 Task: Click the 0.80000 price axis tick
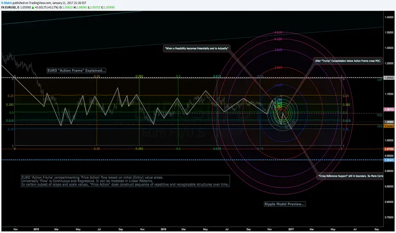pos(389,202)
